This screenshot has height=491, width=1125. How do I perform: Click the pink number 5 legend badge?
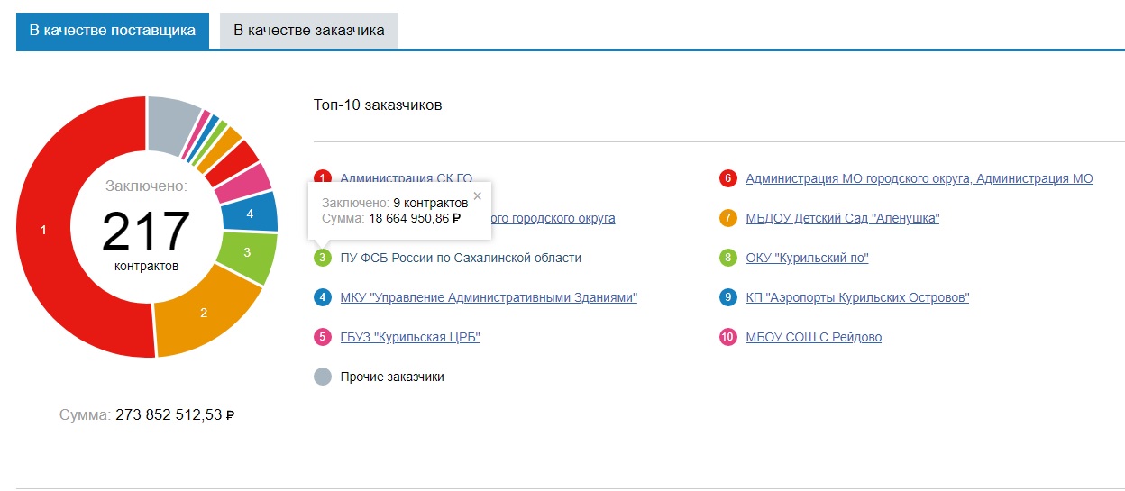pos(323,337)
